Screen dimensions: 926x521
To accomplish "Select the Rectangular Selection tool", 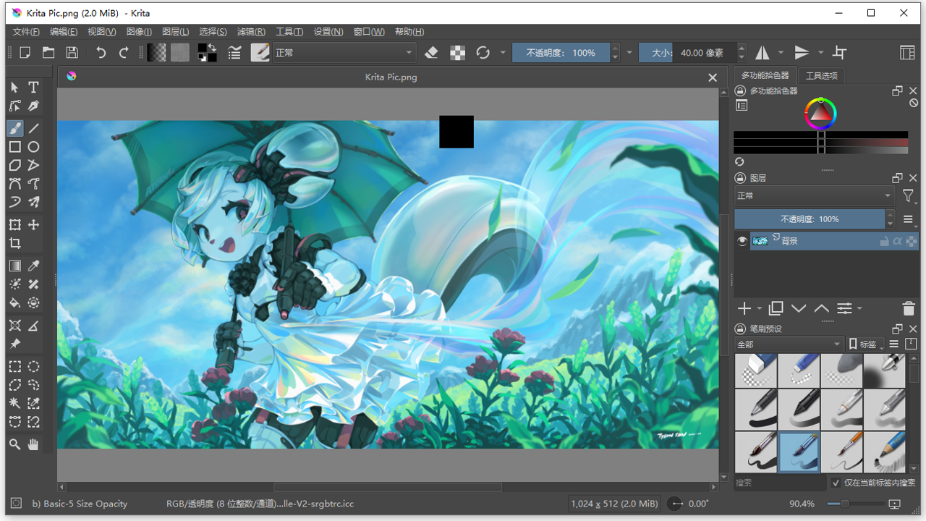I will pos(14,366).
